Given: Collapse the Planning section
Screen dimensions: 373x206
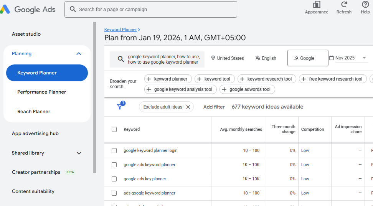Looking at the screenshot, I should coord(79,54).
